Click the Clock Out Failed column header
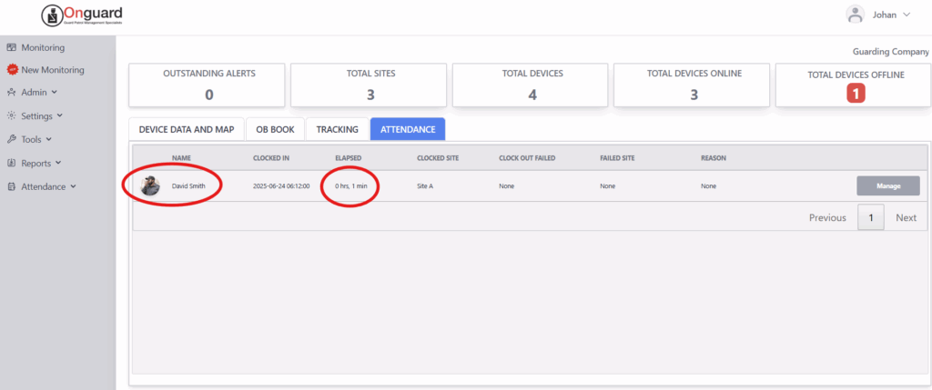The image size is (932, 390). 527,158
